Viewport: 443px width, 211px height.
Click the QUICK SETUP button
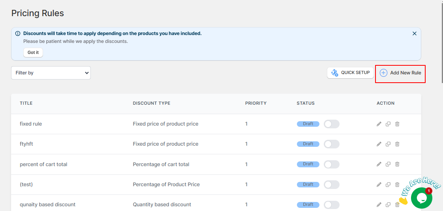coord(350,73)
